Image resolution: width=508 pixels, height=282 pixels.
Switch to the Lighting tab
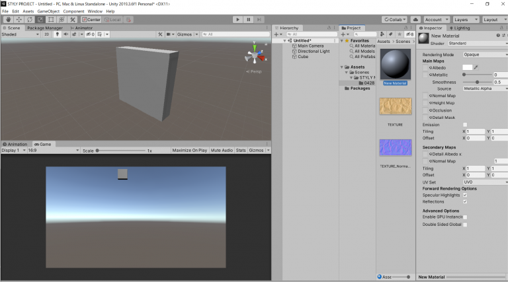pos(460,28)
